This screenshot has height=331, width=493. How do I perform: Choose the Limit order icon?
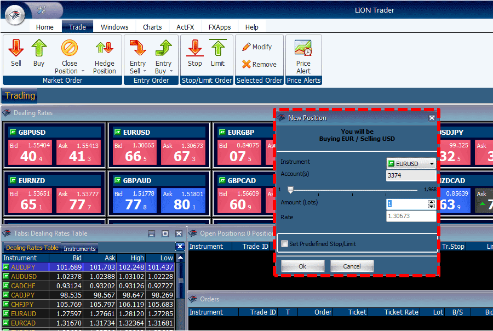[217, 48]
